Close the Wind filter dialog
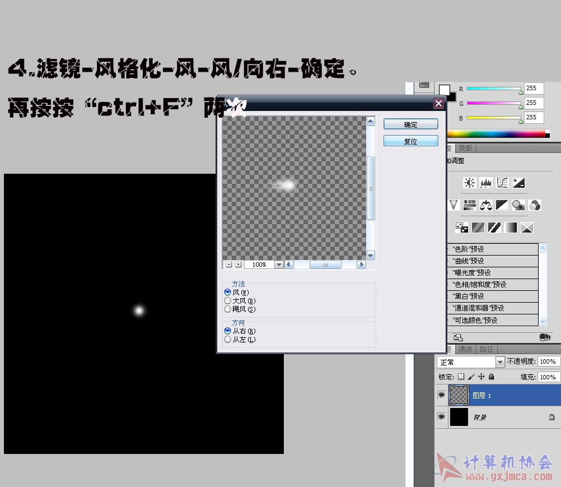This screenshot has height=487, width=561. pos(438,104)
